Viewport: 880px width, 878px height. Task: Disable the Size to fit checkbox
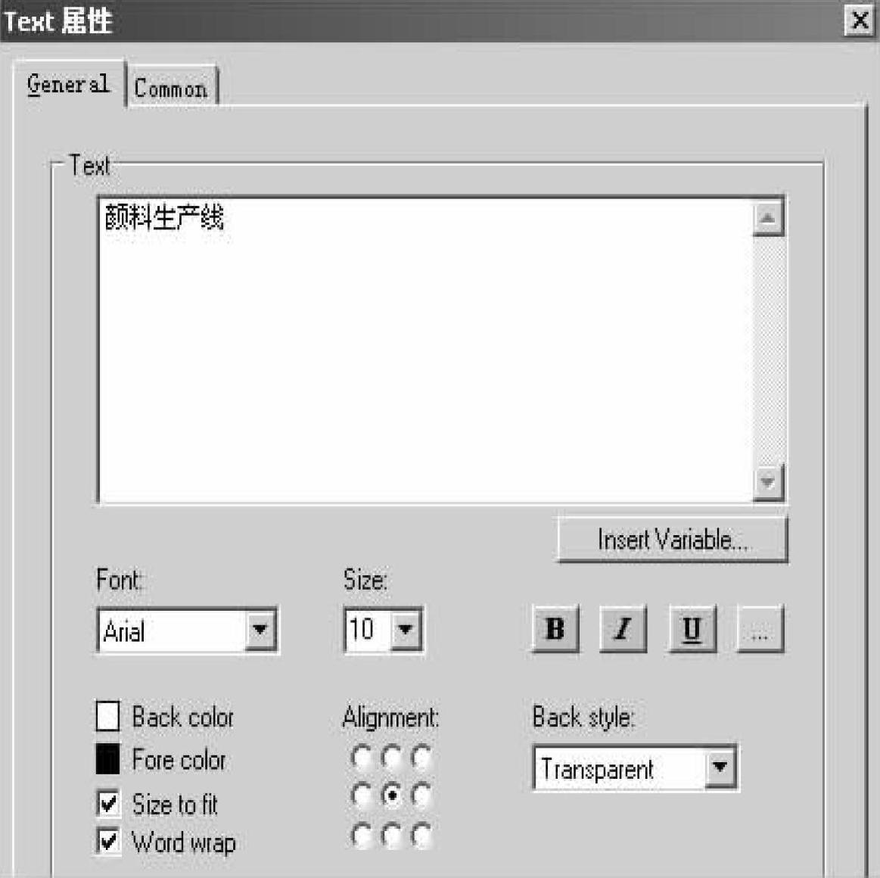pyautogui.click(x=108, y=803)
